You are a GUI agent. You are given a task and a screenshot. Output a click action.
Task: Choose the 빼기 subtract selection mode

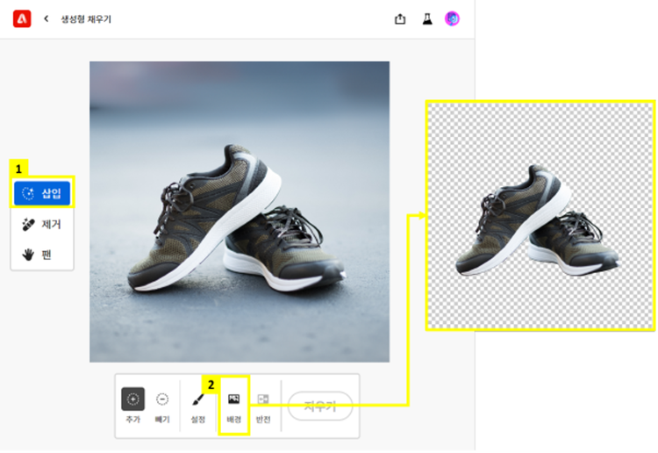coord(162,406)
